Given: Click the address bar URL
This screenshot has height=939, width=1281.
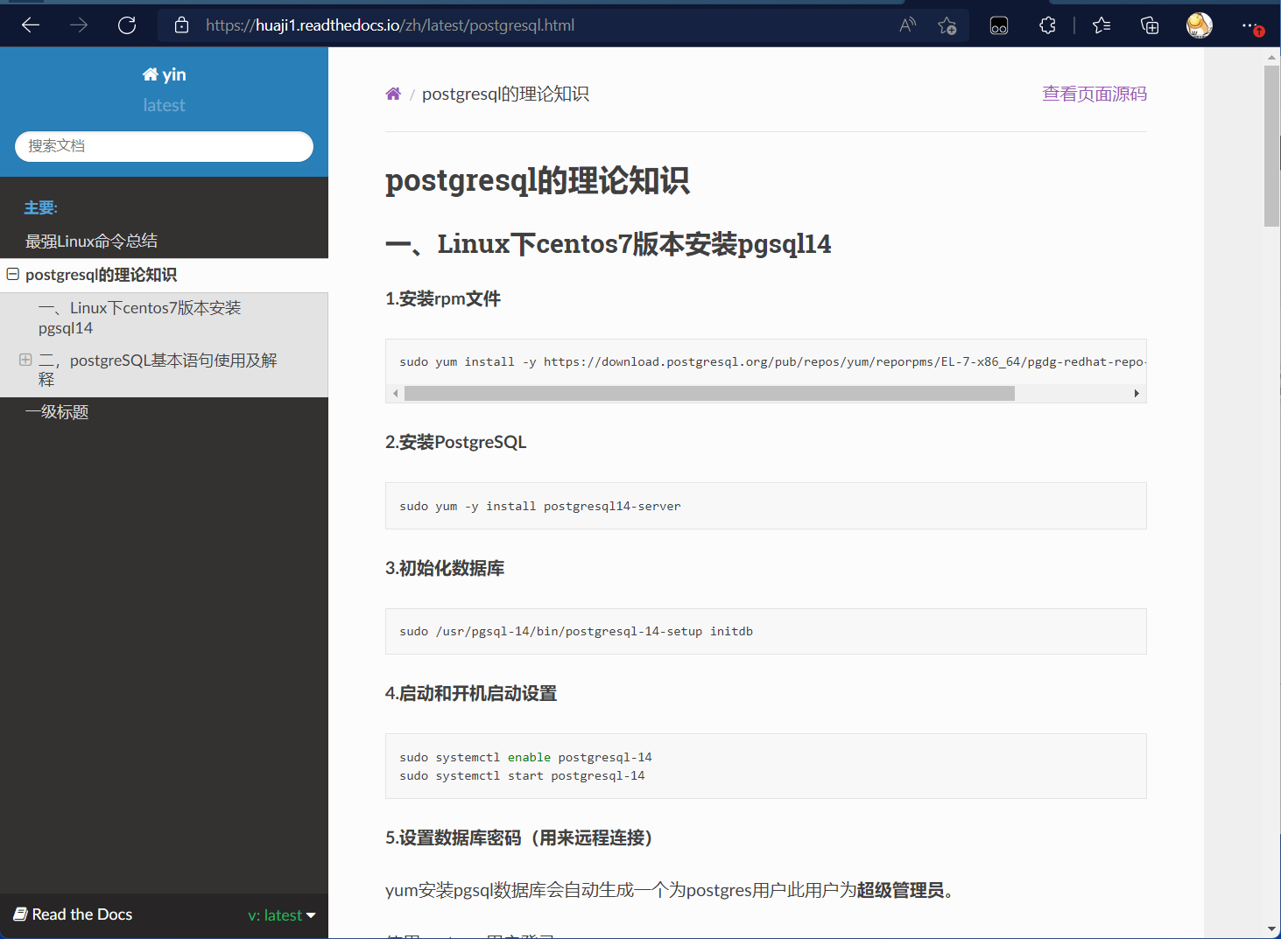Looking at the screenshot, I should [x=391, y=25].
